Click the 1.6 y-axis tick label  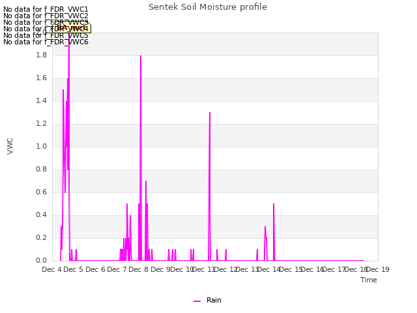pos(41,78)
